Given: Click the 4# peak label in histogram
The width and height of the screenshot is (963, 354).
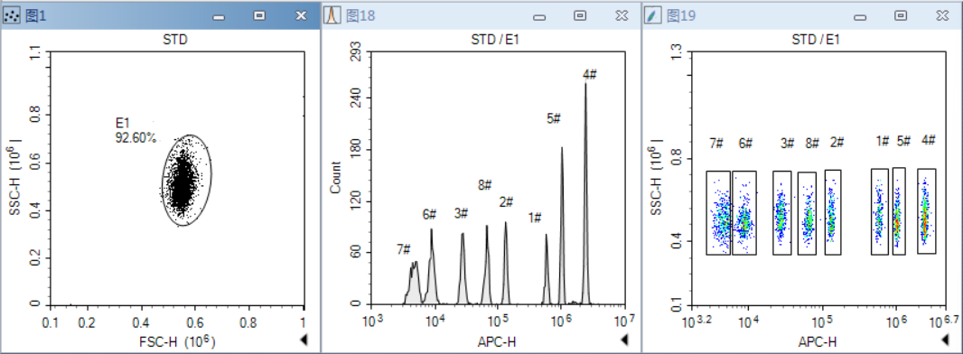Looking at the screenshot, I should tap(590, 75).
